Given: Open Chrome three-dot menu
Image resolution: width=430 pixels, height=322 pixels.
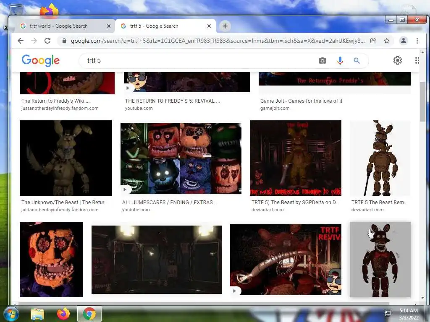Looking at the screenshot, I should pyautogui.click(x=417, y=41).
